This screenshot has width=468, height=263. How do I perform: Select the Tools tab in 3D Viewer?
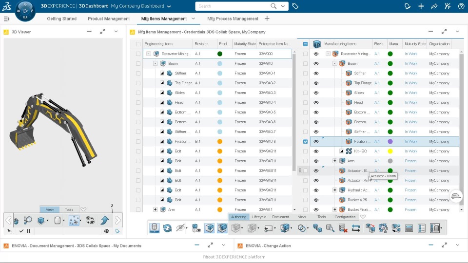pos(69,209)
